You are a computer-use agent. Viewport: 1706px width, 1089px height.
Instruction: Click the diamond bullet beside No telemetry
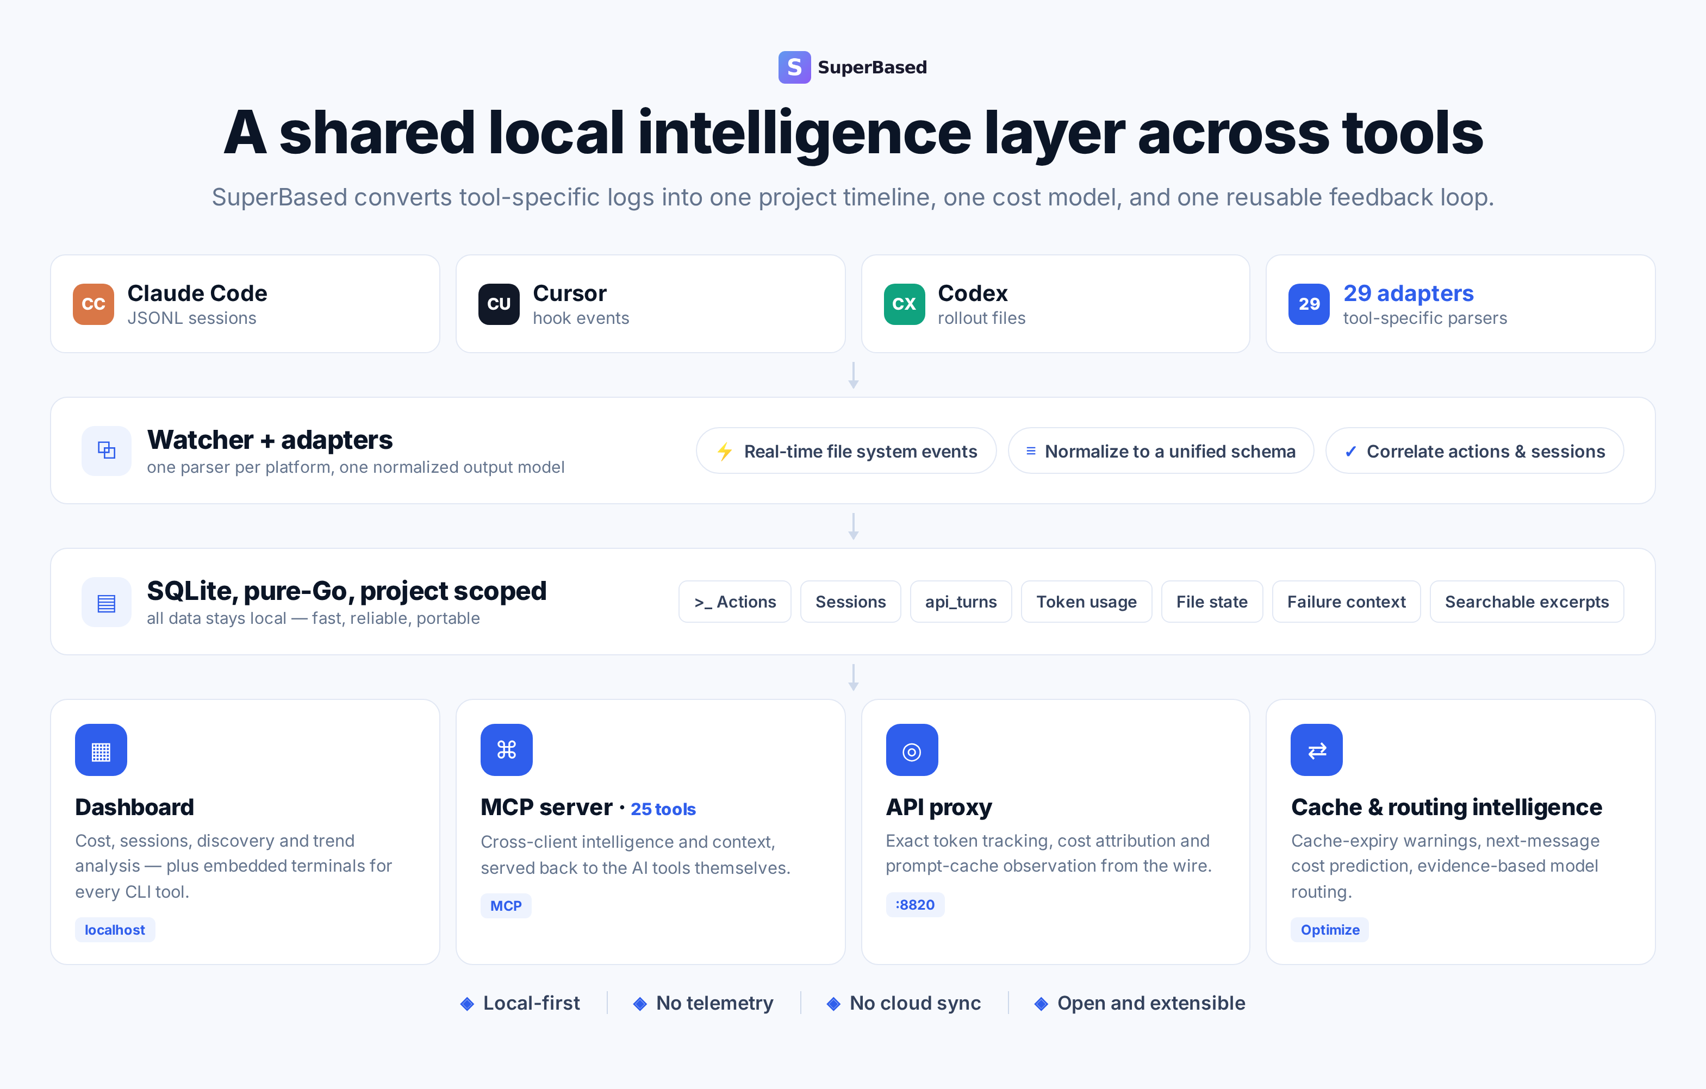point(640,1004)
